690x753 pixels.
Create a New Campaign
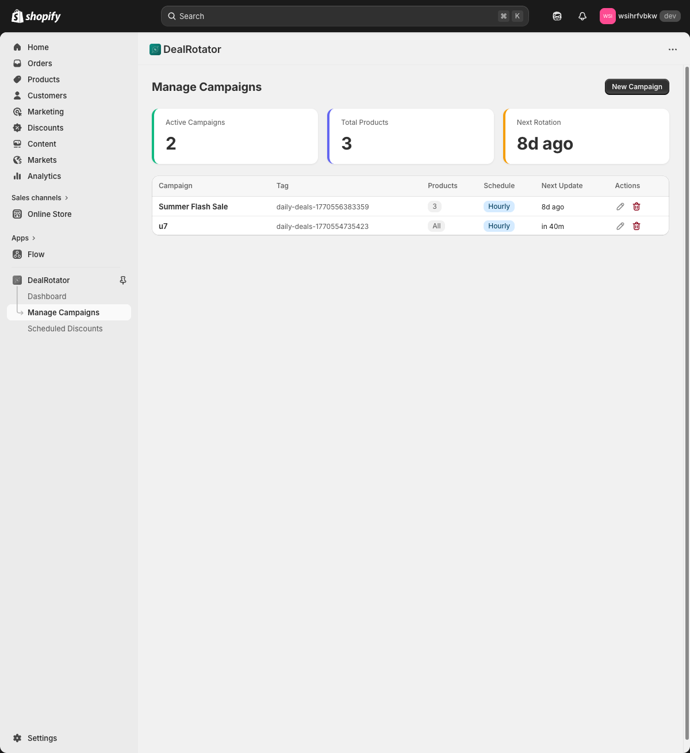click(x=637, y=86)
